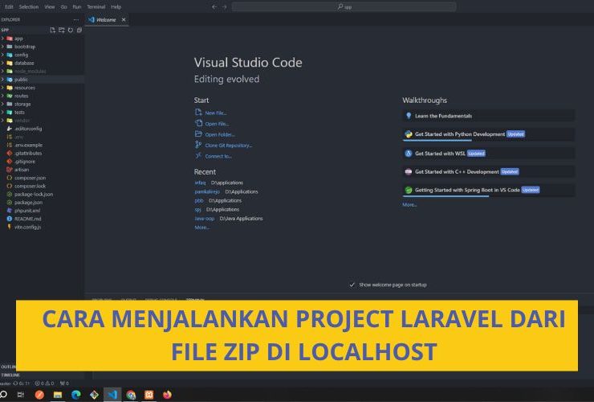594x402 pixels.
Task: Click the WSL walkthrough icon
Action: (409, 154)
